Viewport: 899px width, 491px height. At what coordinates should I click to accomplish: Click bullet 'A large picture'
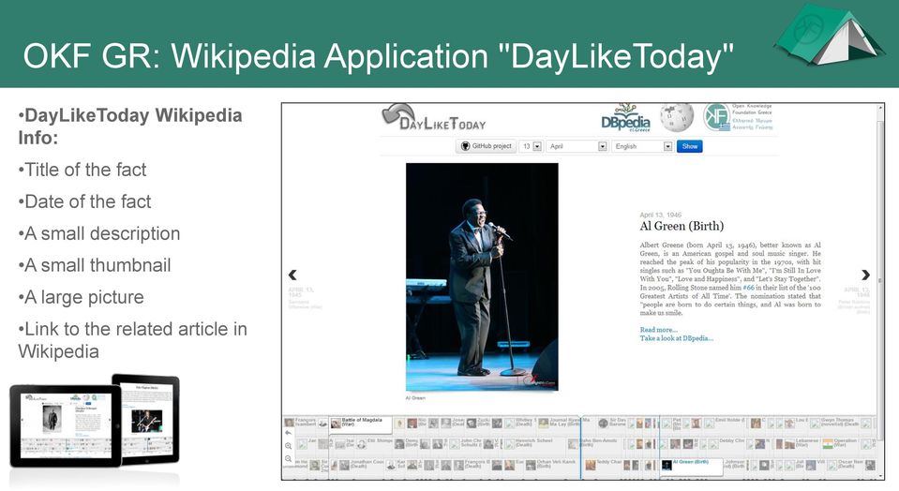(x=81, y=297)
